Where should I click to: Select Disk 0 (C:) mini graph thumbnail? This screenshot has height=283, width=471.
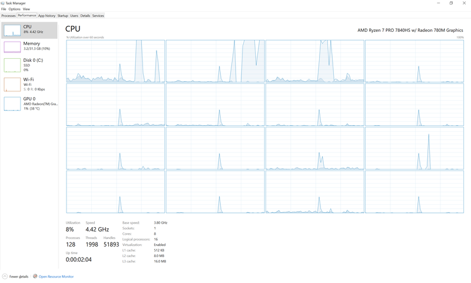point(12,65)
